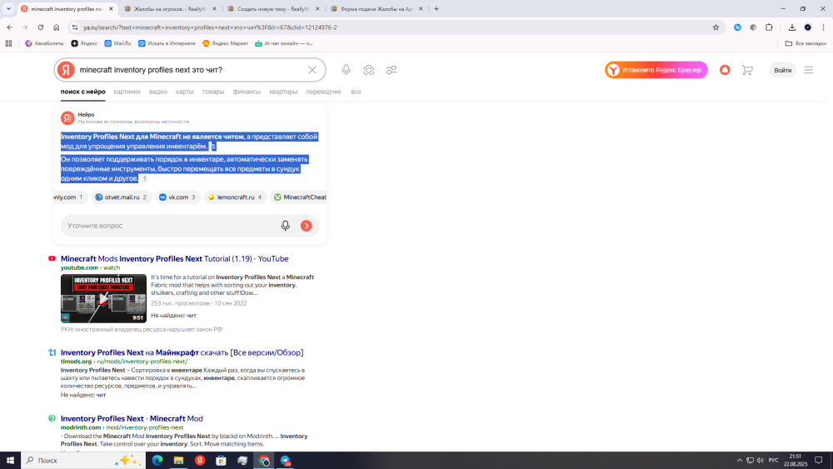This screenshot has width=833, height=469.
Task: Open Все закладки folder
Action: (806, 43)
